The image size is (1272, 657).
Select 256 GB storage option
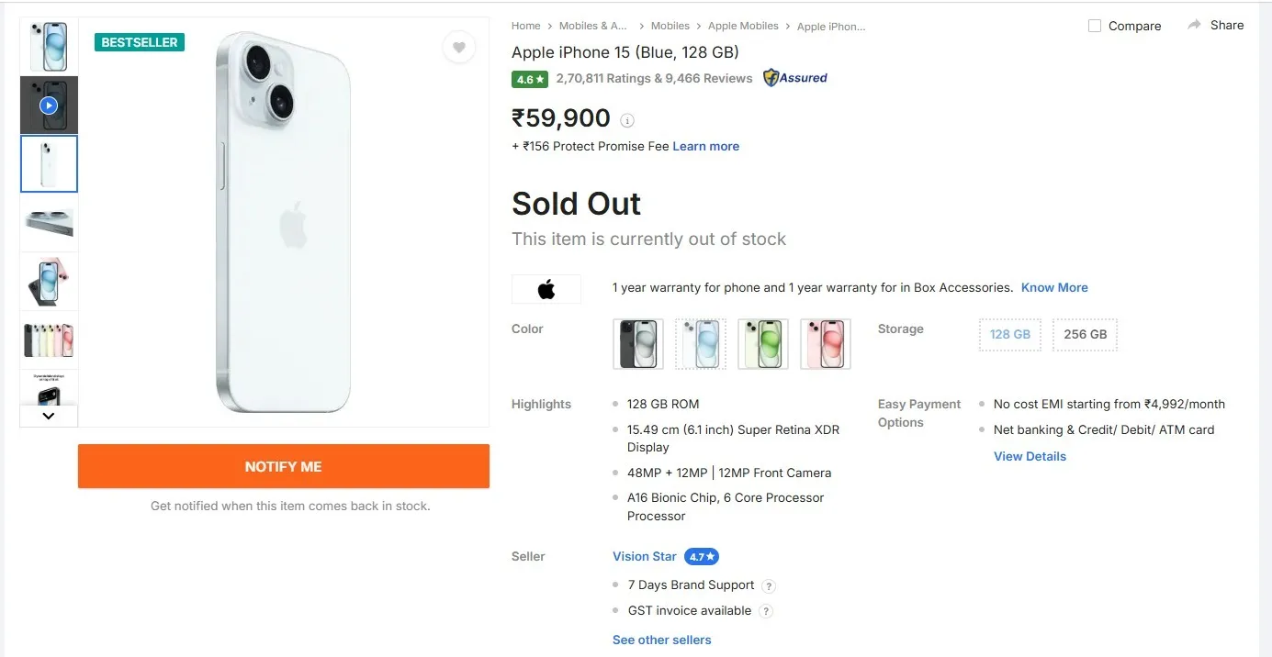point(1085,335)
